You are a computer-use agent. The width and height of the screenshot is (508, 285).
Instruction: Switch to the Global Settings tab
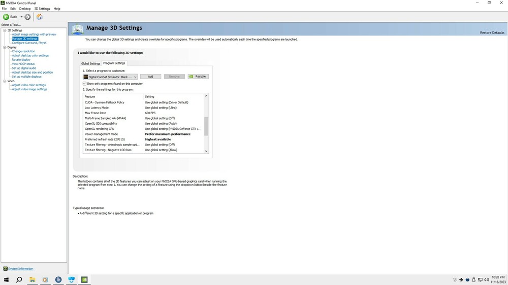[91, 63]
